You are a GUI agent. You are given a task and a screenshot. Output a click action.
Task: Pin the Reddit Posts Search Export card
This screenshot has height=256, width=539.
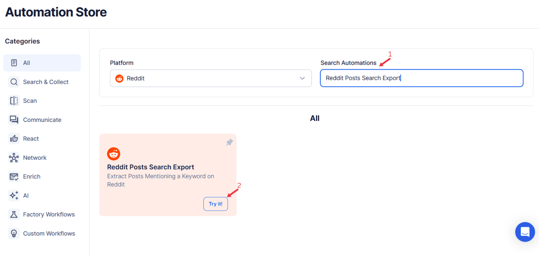tap(229, 142)
